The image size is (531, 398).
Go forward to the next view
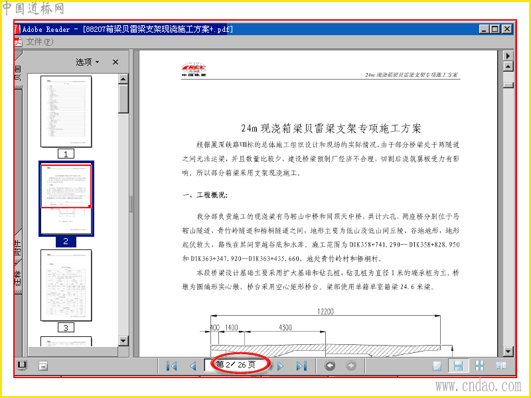coord(351,365)
